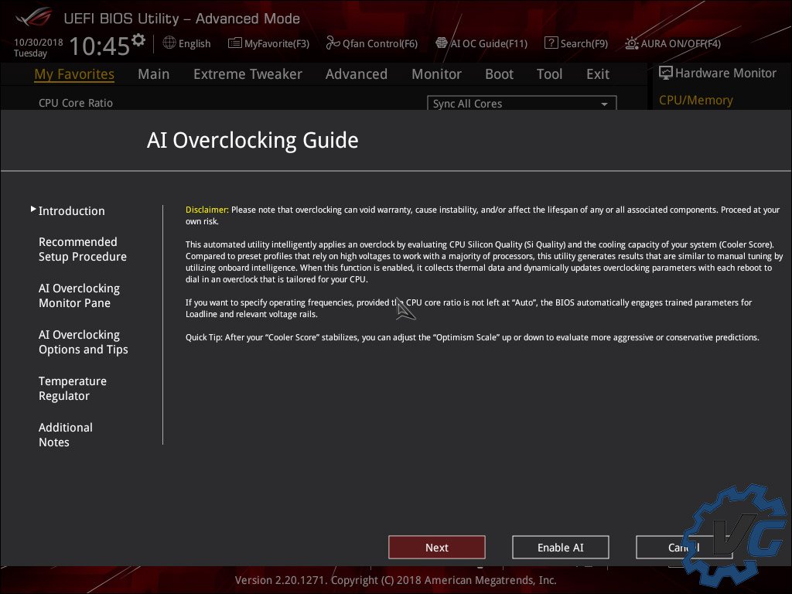Toggle AURA ON/OFF lighting icon

coord(632,43)
